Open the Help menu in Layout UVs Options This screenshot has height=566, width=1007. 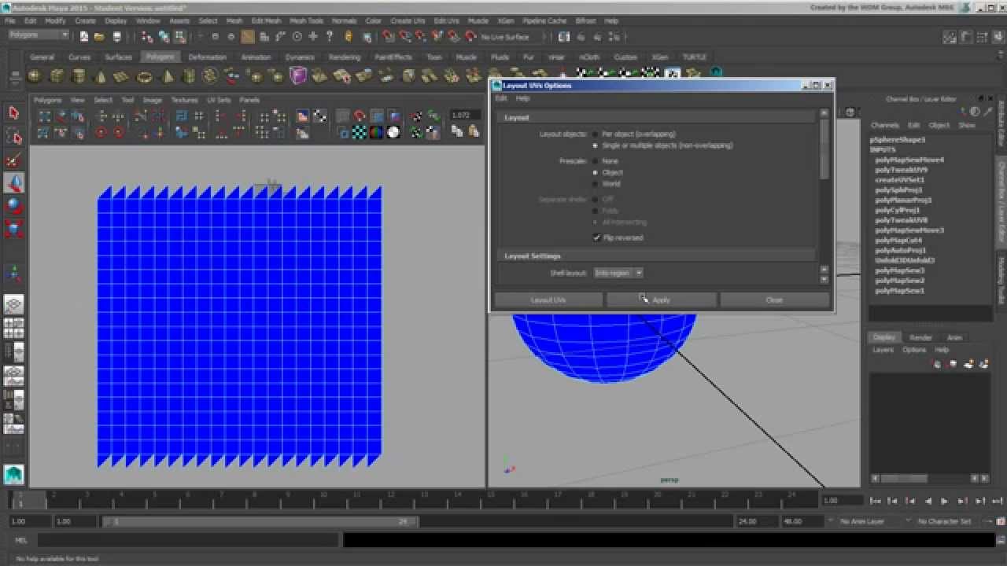tap(522, 98)
